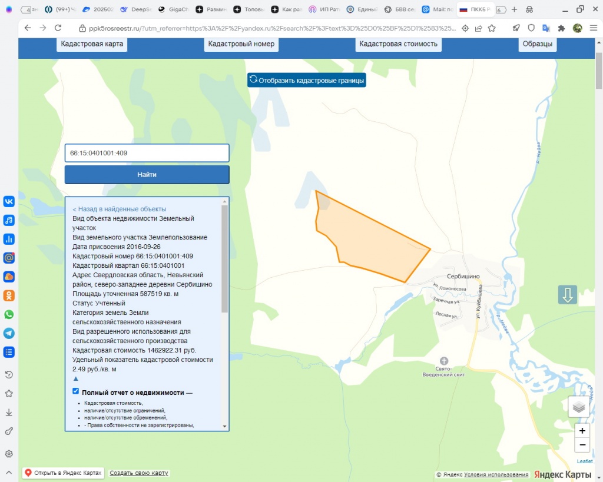Click the down arrow icon on map
This screenshot has height=482, width=603.
point(568,295)
